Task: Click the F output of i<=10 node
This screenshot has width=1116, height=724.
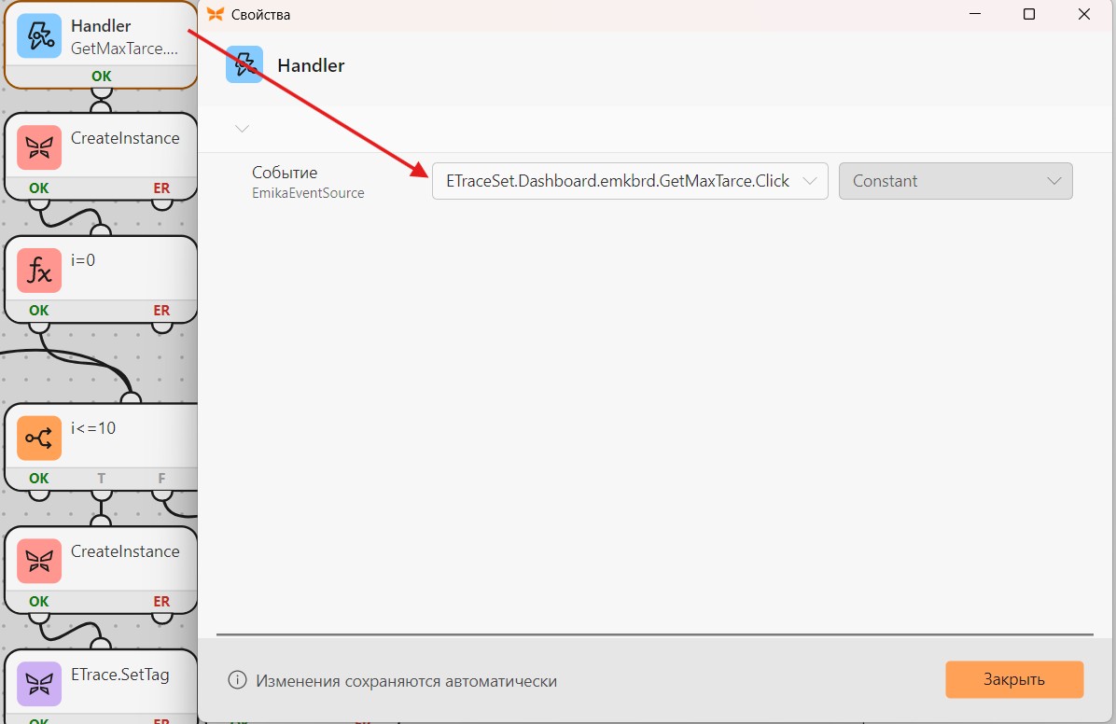Action: [x=161, y=479]
